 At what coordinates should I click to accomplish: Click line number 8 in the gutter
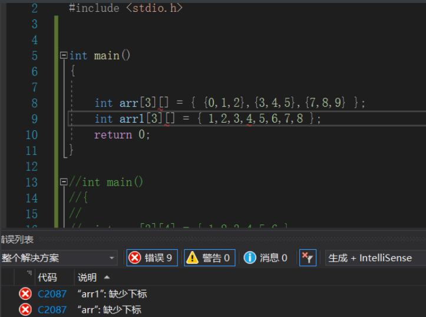35,103
